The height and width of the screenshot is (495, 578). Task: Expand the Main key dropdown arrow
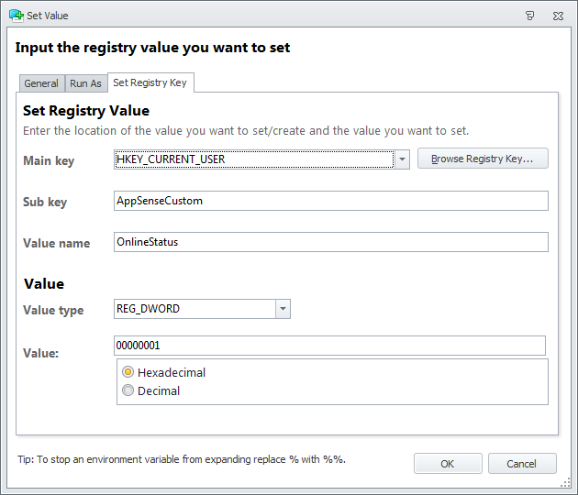[402, 159]
